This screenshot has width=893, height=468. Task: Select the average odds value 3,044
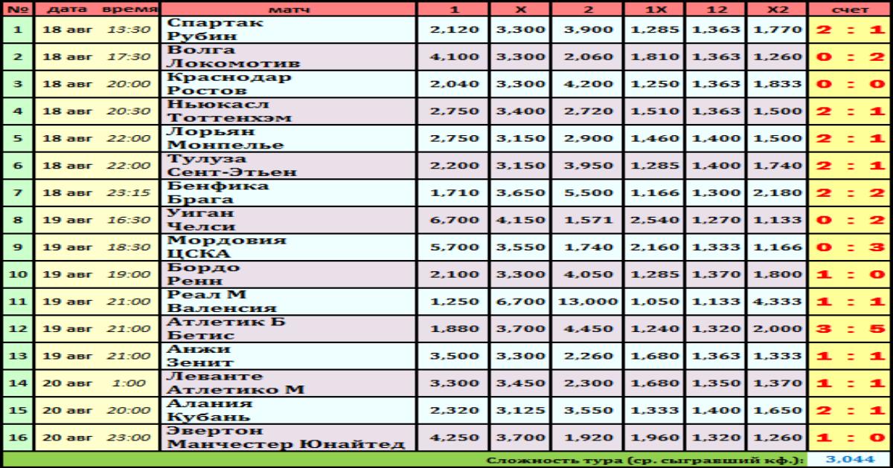tap(849, 461)
